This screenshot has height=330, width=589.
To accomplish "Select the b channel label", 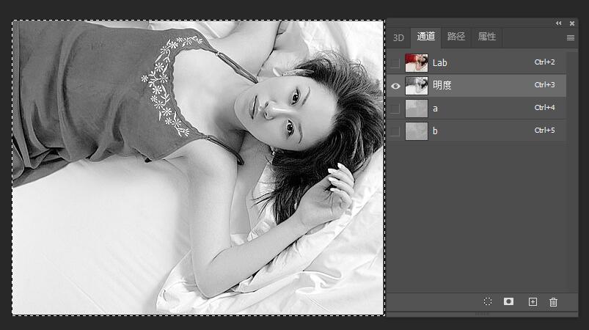I will (x=435, y=131).
